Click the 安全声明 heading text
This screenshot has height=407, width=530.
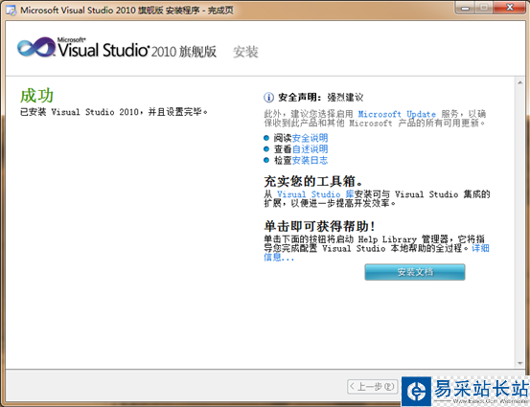(x=299, y=98)
